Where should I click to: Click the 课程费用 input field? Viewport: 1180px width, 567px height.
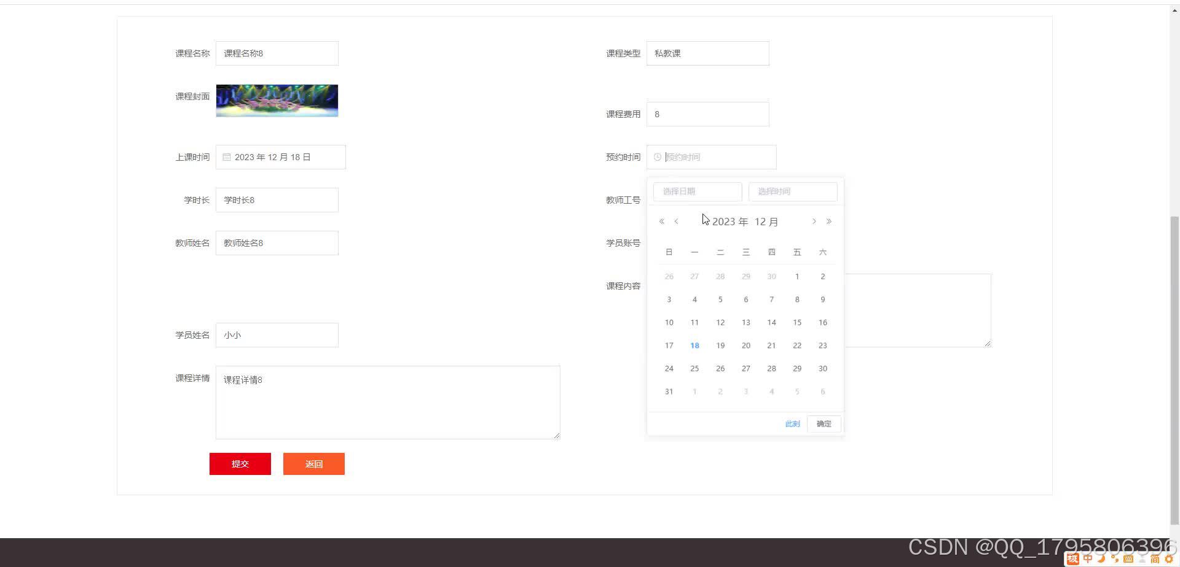tap(708, 114)
